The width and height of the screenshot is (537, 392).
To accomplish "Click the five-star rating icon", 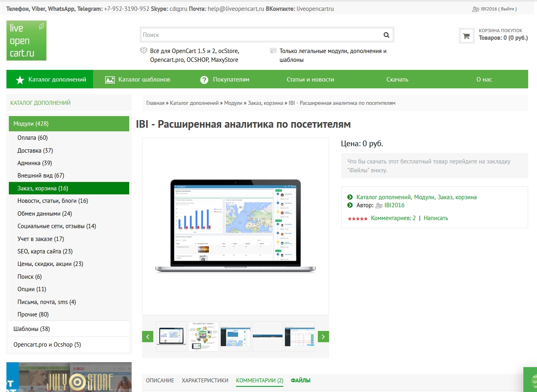I will pyautogui.click(x=357, y=218).
